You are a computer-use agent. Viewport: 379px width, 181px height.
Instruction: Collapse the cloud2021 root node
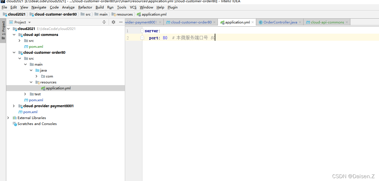coord(8,29)
